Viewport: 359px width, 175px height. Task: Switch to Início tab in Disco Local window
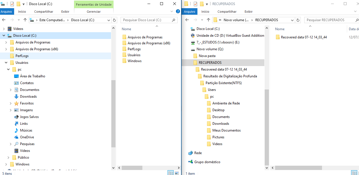22,12
